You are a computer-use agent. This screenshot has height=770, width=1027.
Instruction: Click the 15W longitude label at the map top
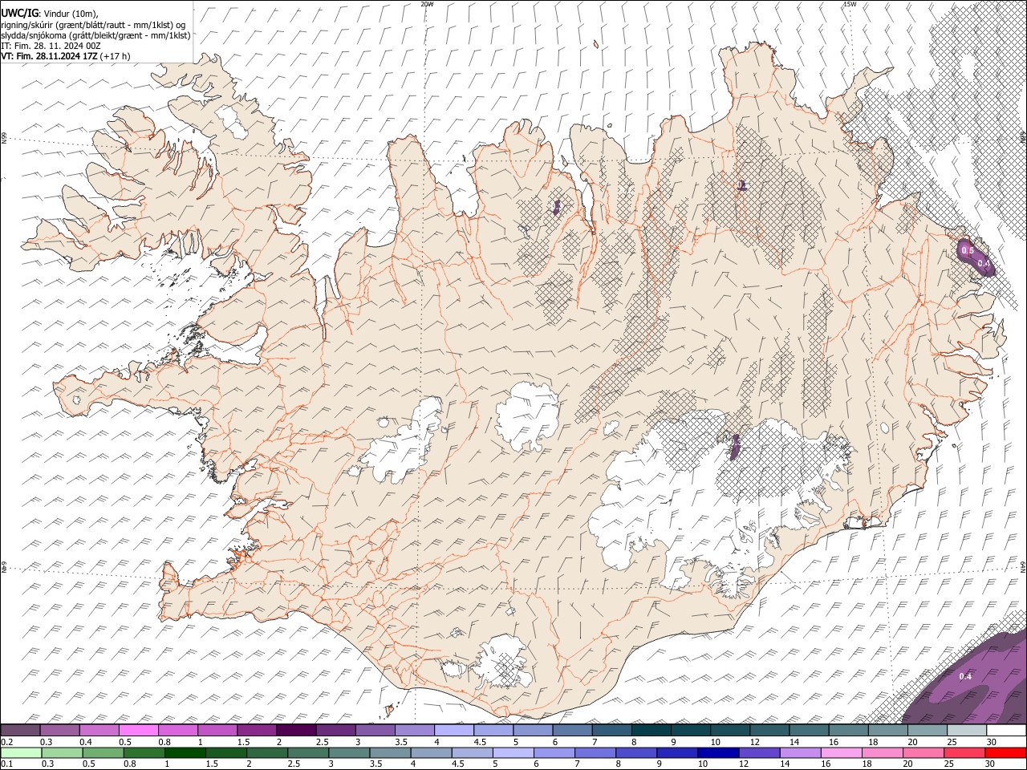tap(849, 4)
